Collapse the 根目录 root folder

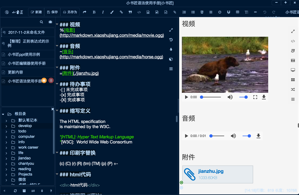(3, 114)
